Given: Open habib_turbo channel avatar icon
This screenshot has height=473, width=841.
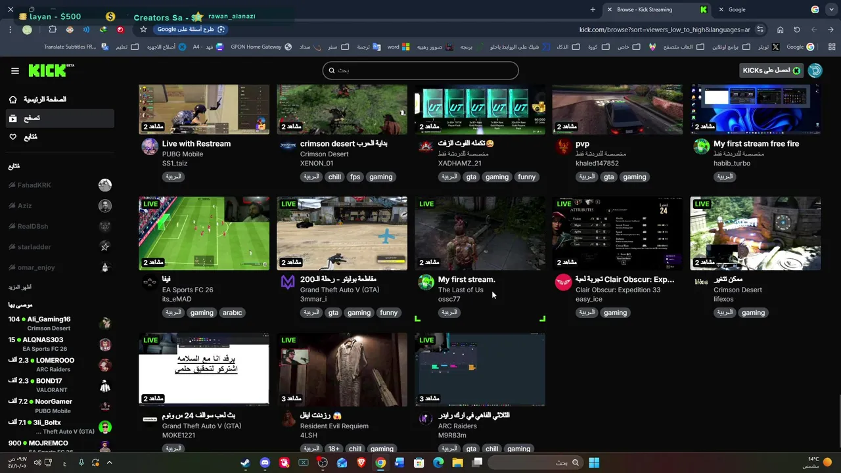Looking at the screenshot, I should [701, 146].
